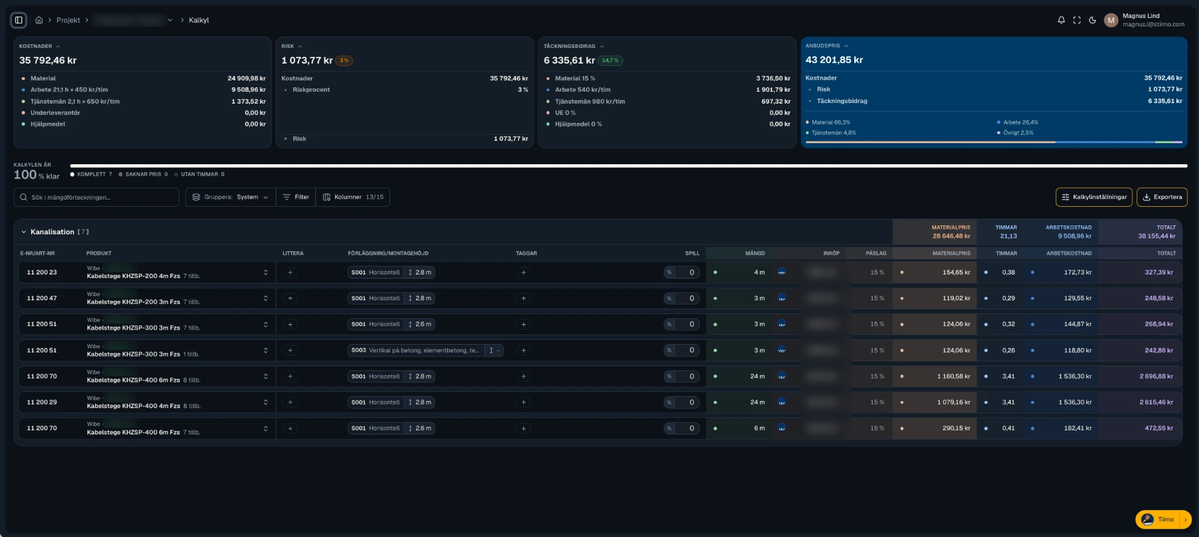Open the Filter menu
This screenshot has height=537, width=1199.
tap(296, 197)
